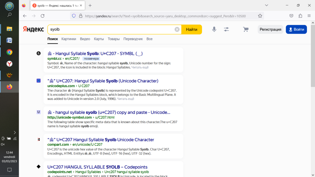Launch Google Chrome from the taskbar

9,52
